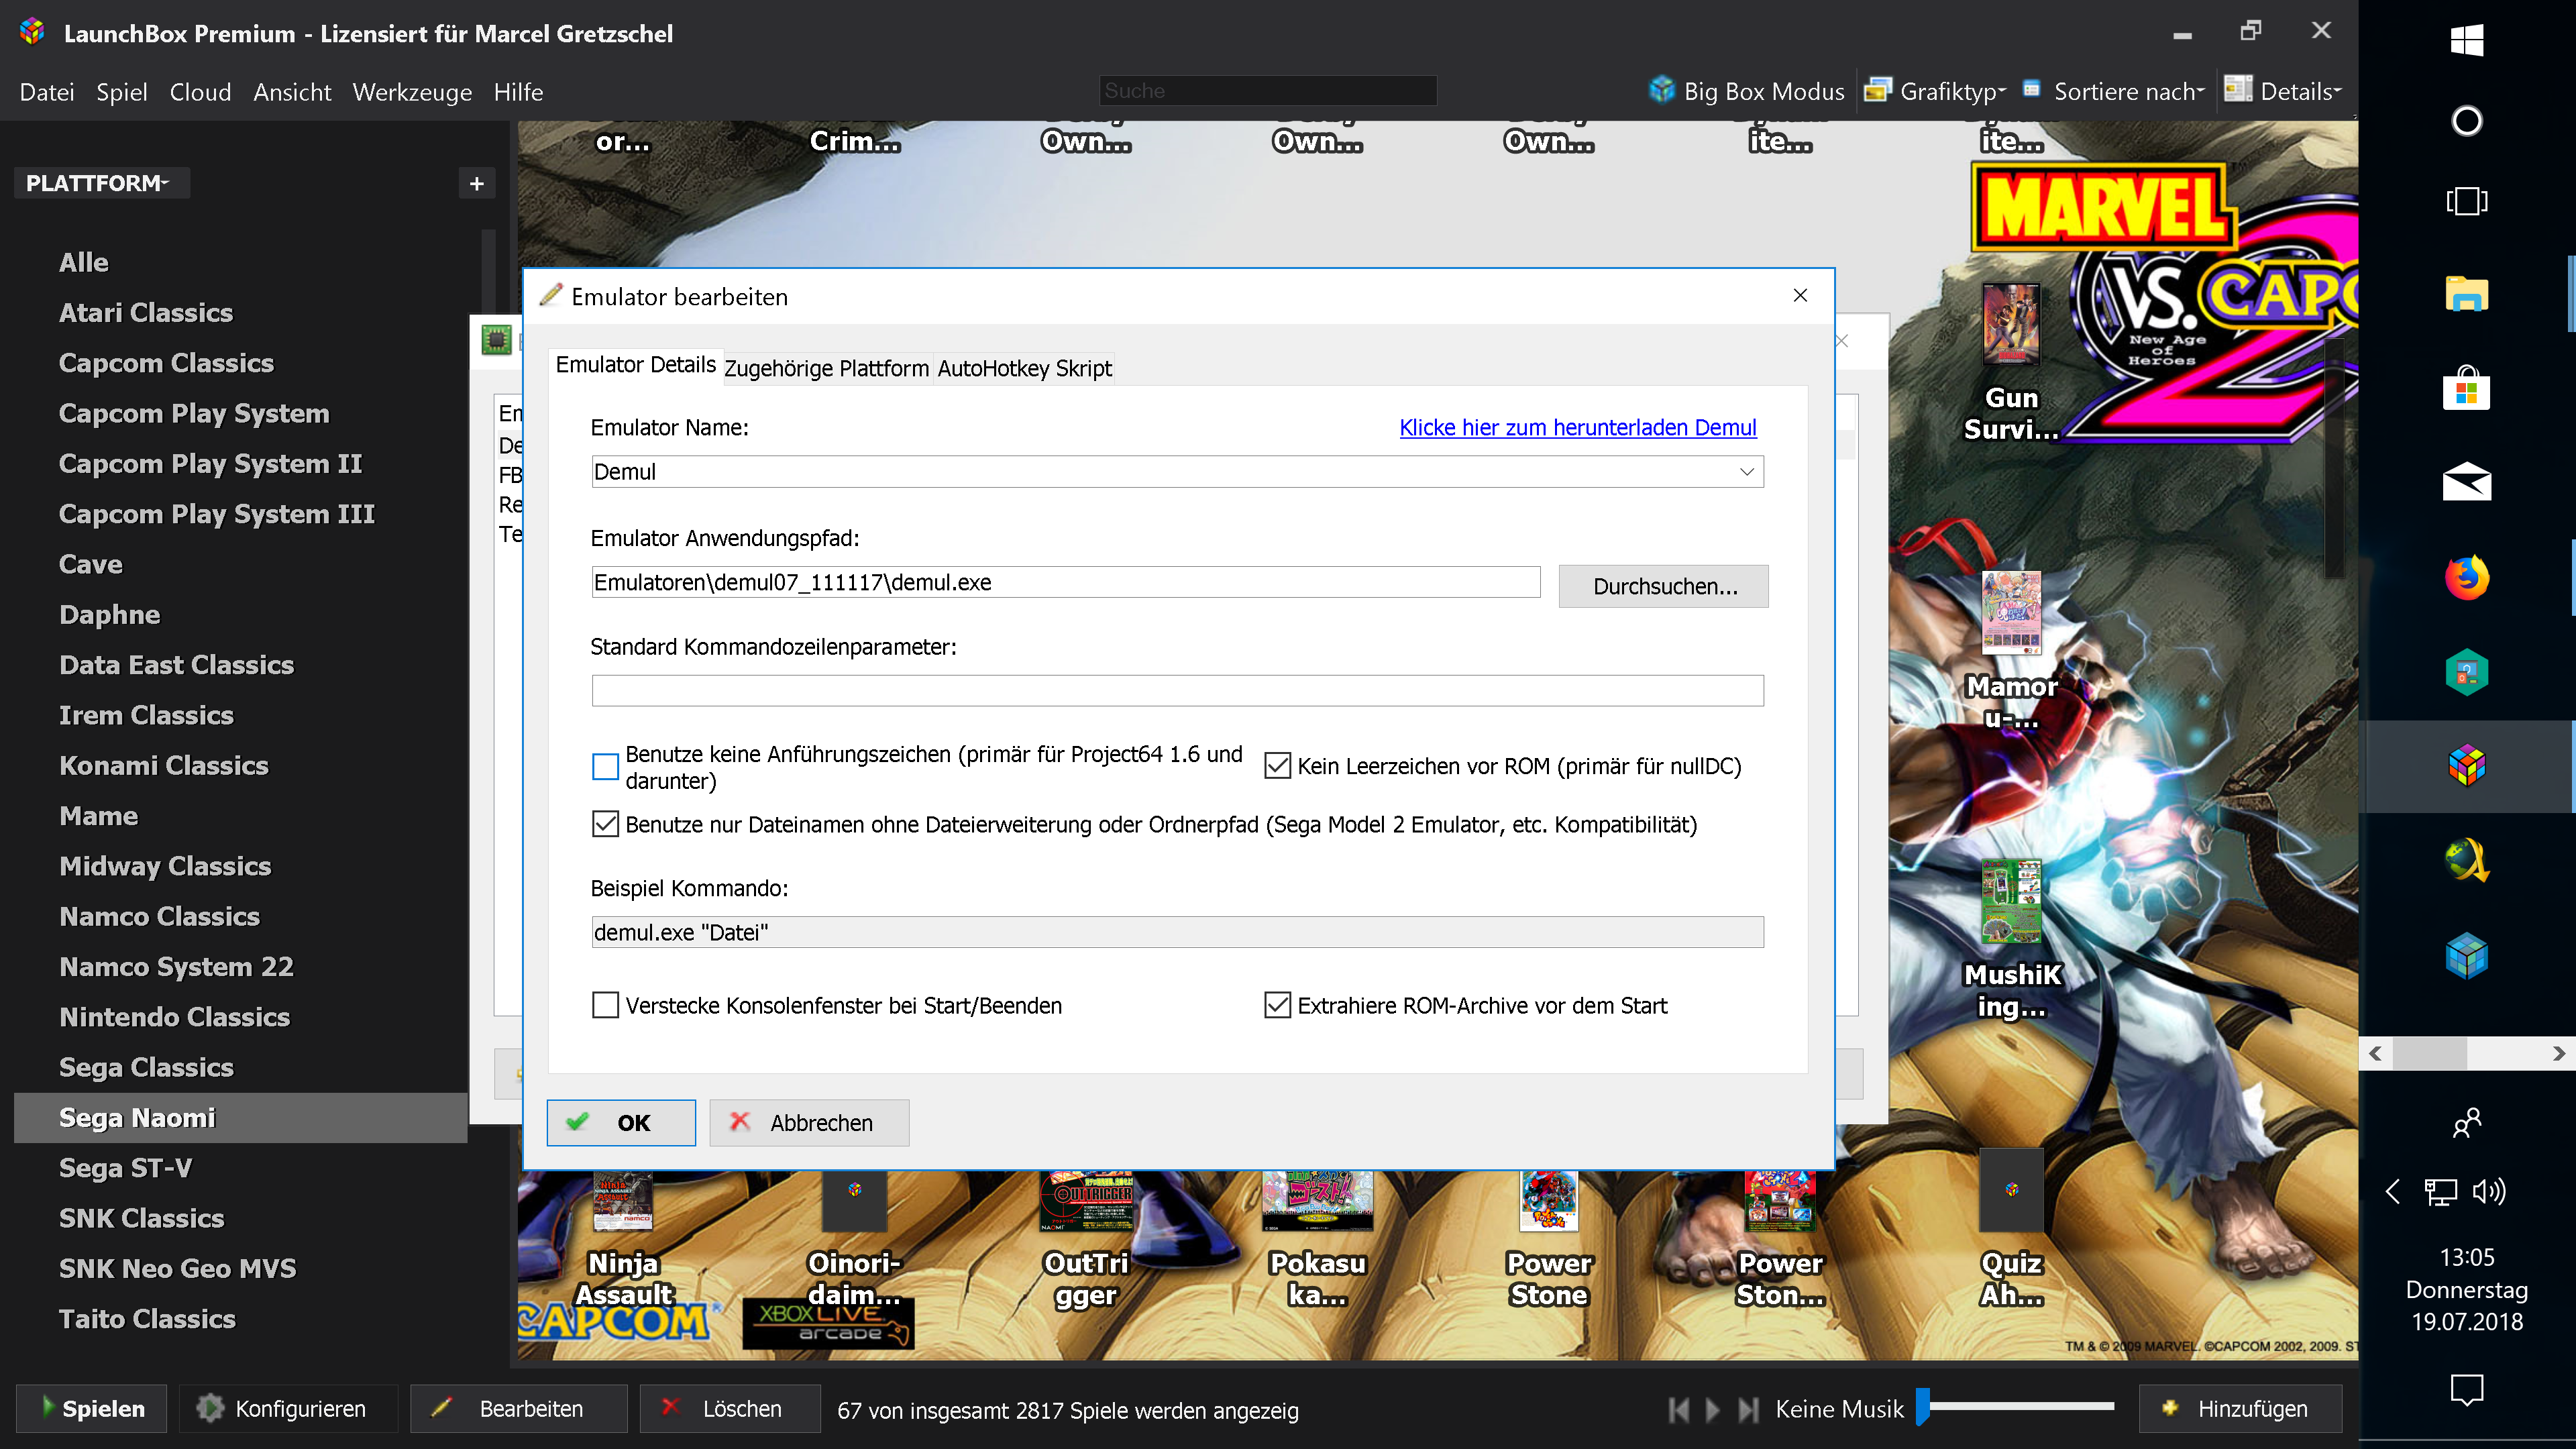Open Task View icon
The image size is (2576, 1449).
[x=2466, y=201]
